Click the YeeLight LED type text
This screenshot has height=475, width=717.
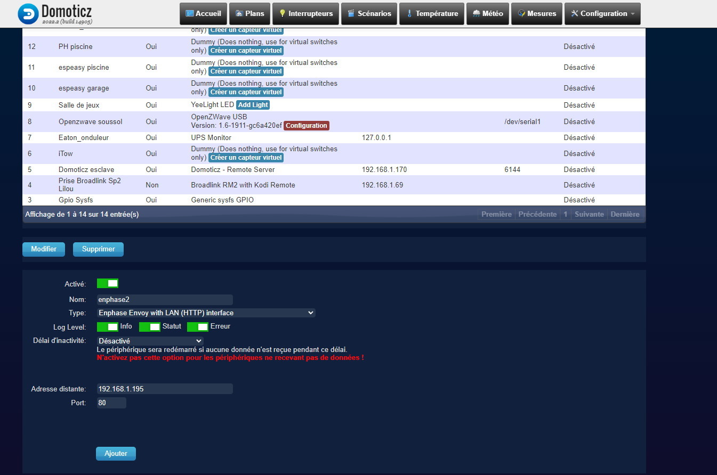(212, 105)
